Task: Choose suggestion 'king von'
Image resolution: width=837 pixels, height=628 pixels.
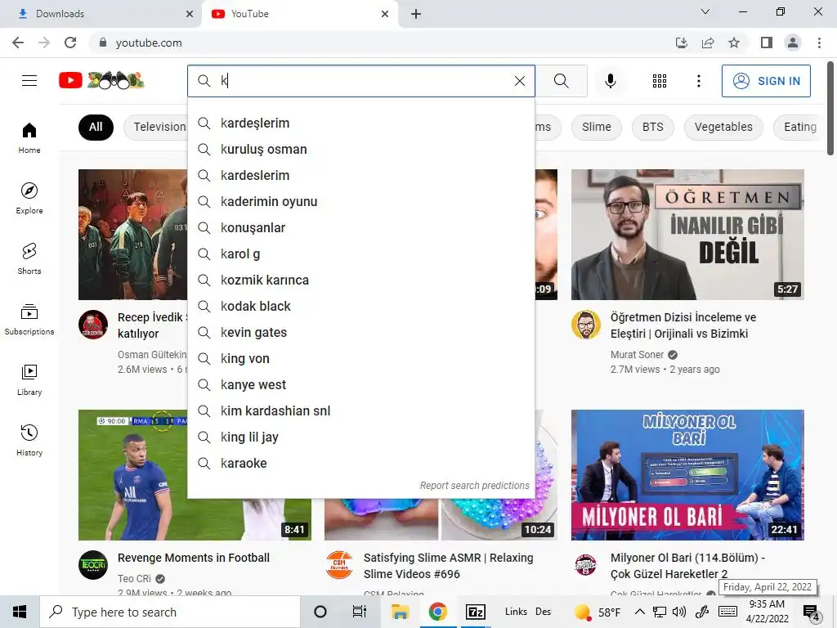Action: pos(360,359)
